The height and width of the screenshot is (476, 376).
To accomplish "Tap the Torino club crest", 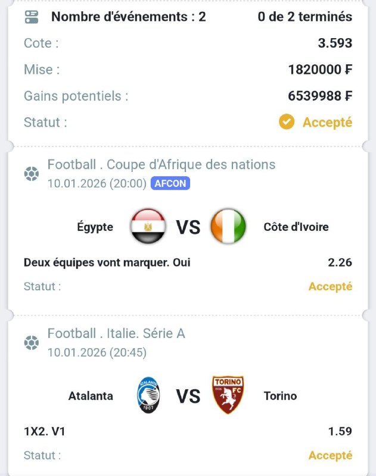I will [x=228, y=395].
